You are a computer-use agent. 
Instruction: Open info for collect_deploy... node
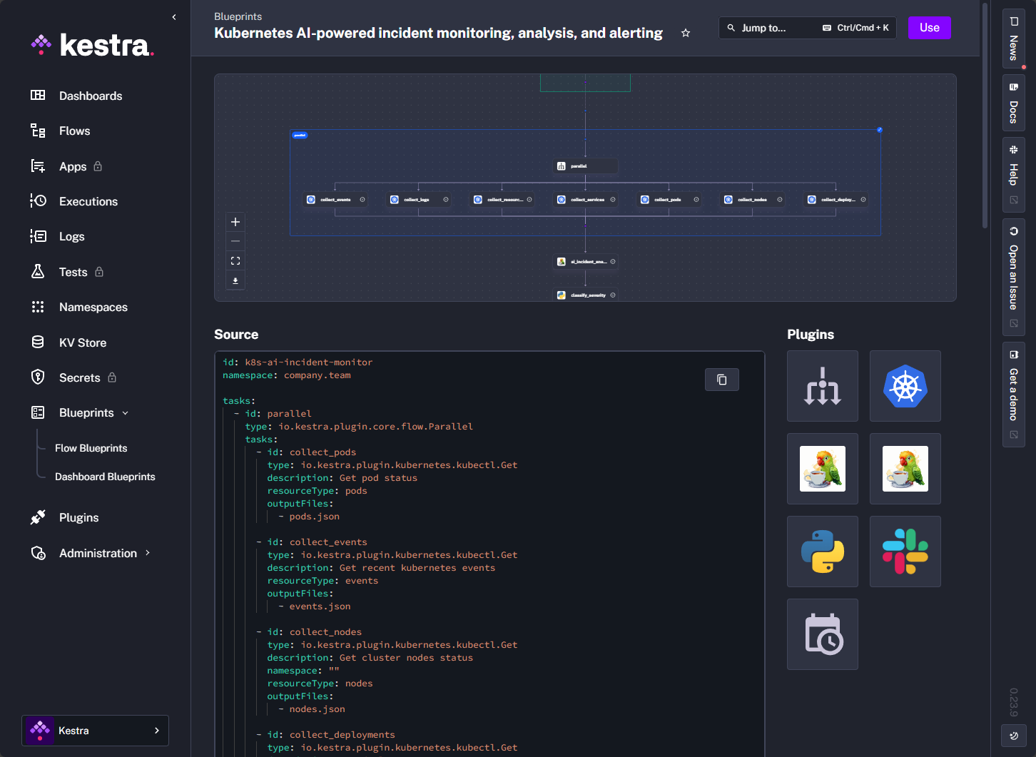[863, 200]
